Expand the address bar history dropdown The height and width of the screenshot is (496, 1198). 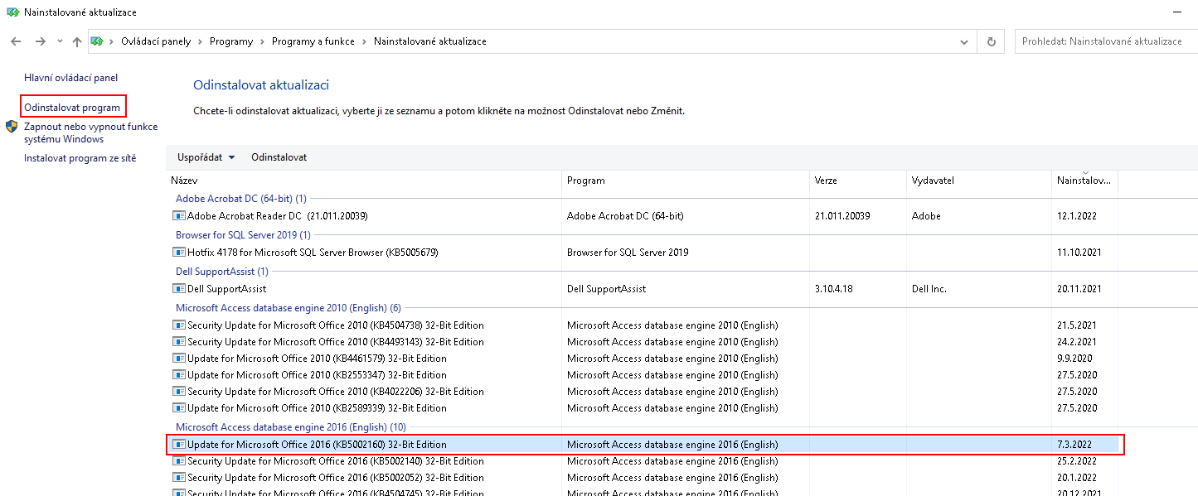point(963,41)
